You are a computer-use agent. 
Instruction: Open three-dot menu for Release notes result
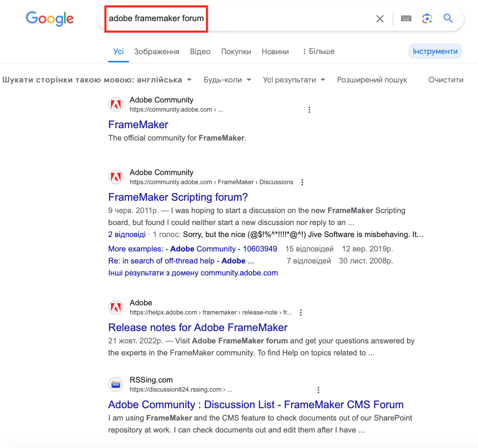coord(301,312)
